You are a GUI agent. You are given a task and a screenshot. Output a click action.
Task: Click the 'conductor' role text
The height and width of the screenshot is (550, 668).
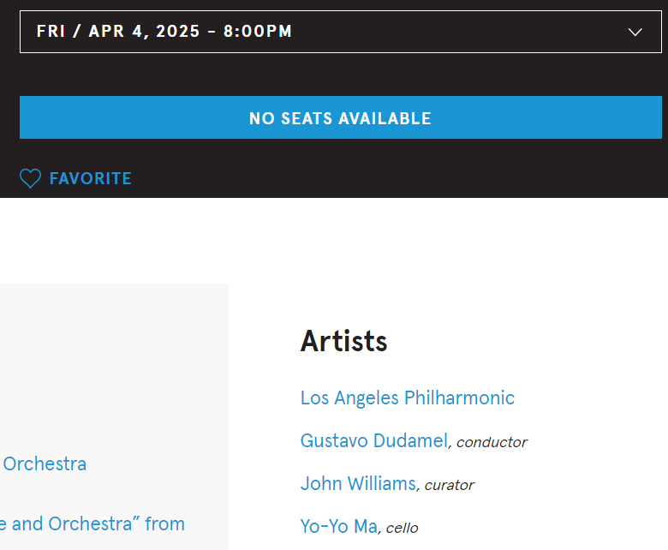(x=492, y=442)
